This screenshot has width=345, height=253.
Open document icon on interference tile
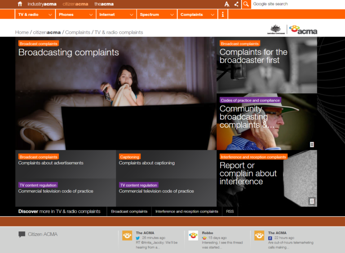312,201
